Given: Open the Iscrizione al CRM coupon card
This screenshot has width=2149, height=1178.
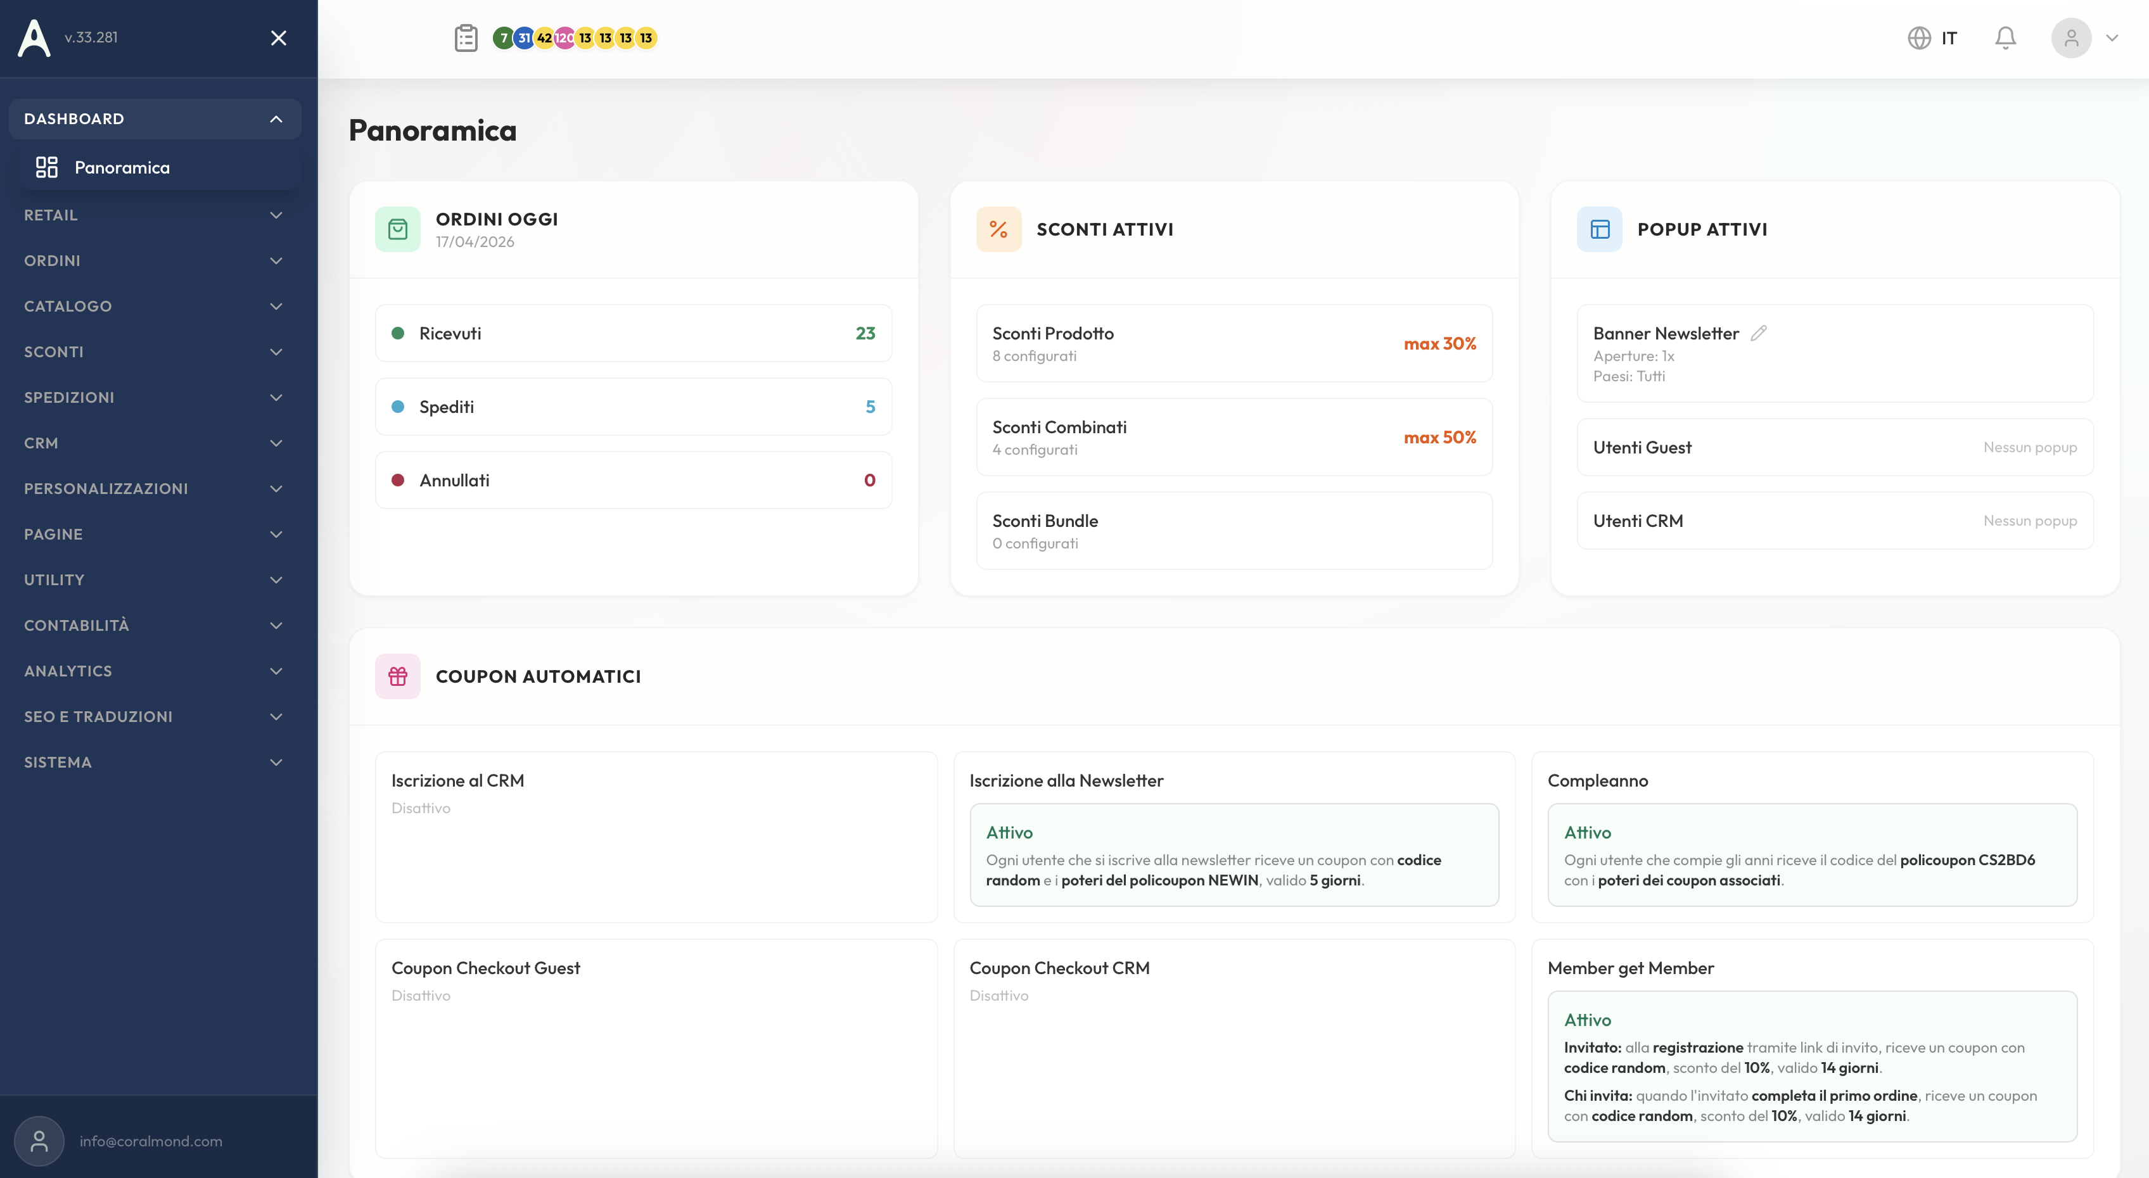Looking at the screenshot, I should coord(656,837).
